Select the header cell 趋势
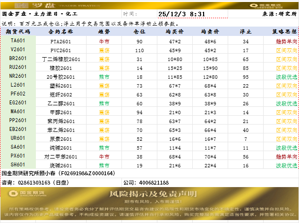299x223 pixels. (x=104, y=32)
